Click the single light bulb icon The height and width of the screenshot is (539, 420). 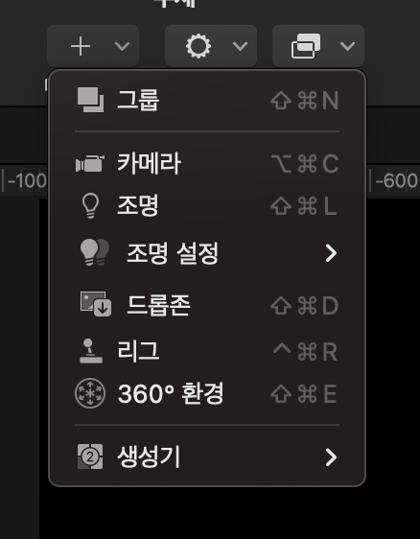point(90,205)
